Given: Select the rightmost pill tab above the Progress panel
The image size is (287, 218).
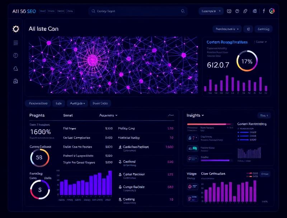Looking at the screenshot, I should [101, 103].
